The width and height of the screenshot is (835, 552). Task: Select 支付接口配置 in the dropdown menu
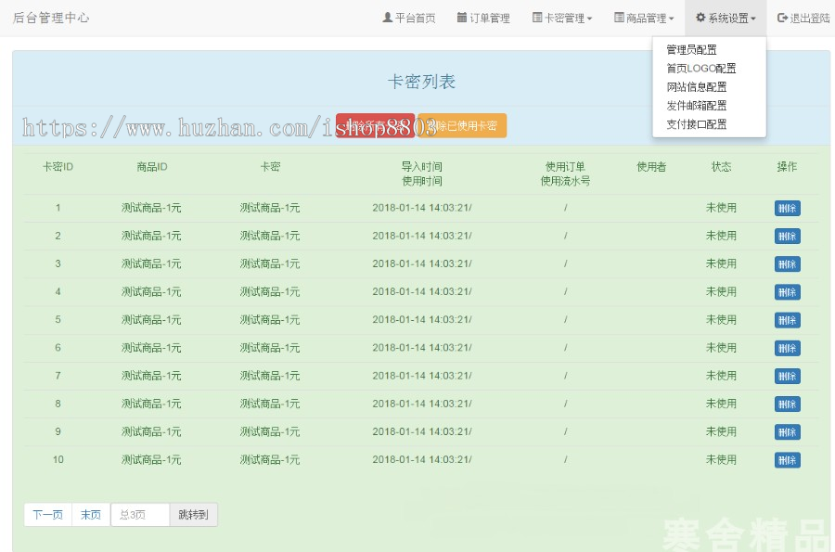(697, 124)
